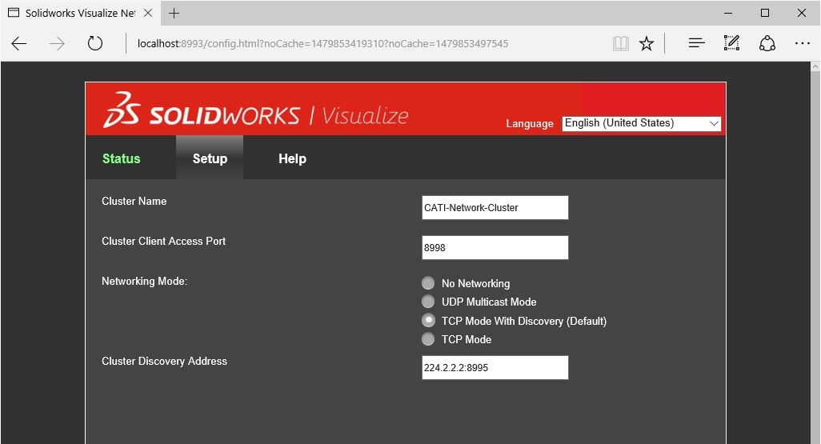Viewport: 821px width, 444px height.
Task: Open the Help tab
Action: point(292,158)
